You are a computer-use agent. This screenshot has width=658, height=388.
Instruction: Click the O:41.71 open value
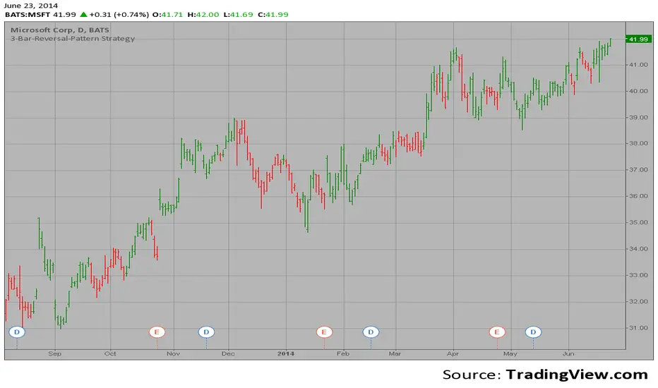(167, 14)
